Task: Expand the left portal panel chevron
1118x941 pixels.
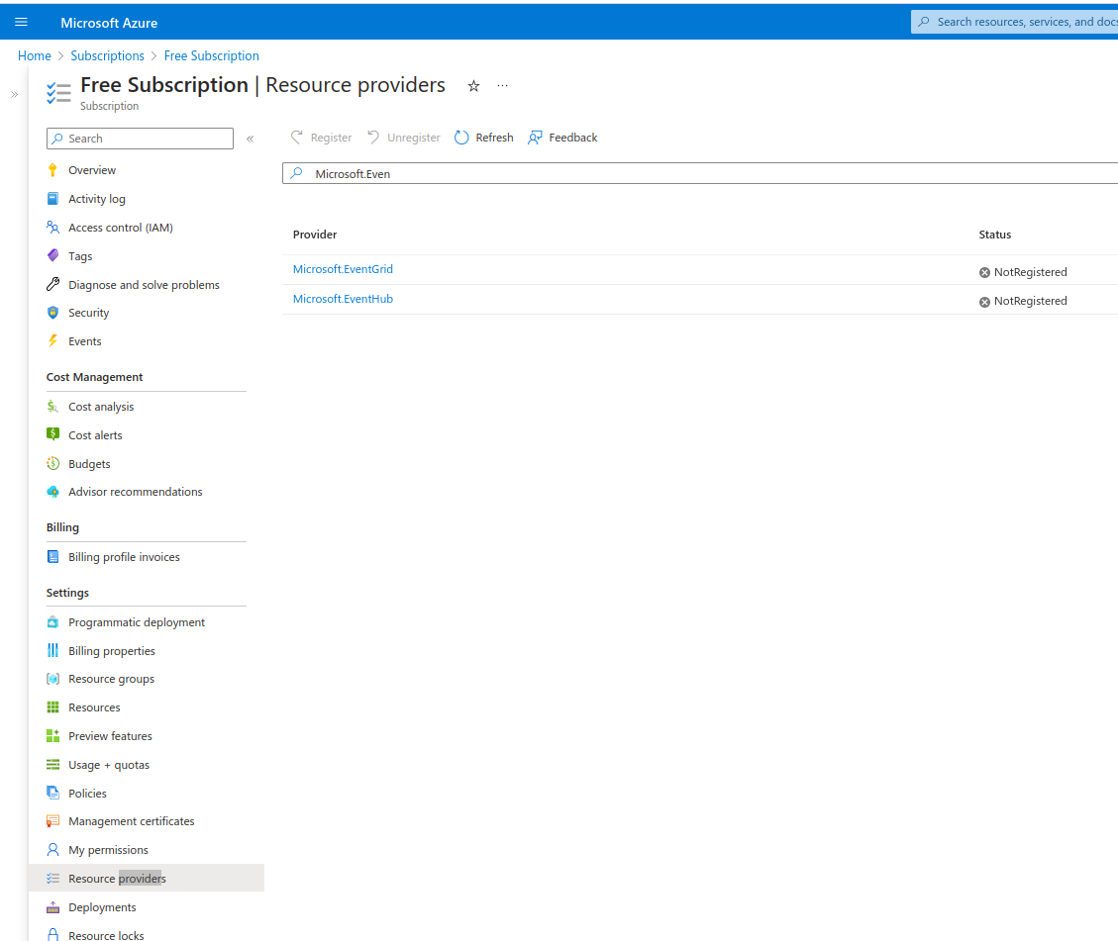Action: (x=14, y=95)
